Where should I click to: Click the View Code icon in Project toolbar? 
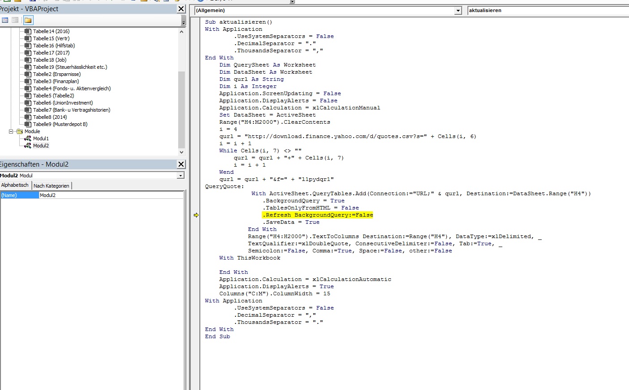(x=5, y=20)
